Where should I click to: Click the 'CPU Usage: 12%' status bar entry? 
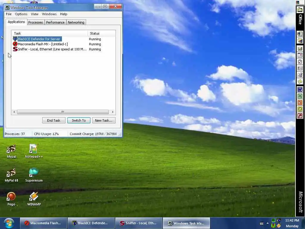pyautogui.click(x=46, y=134)
